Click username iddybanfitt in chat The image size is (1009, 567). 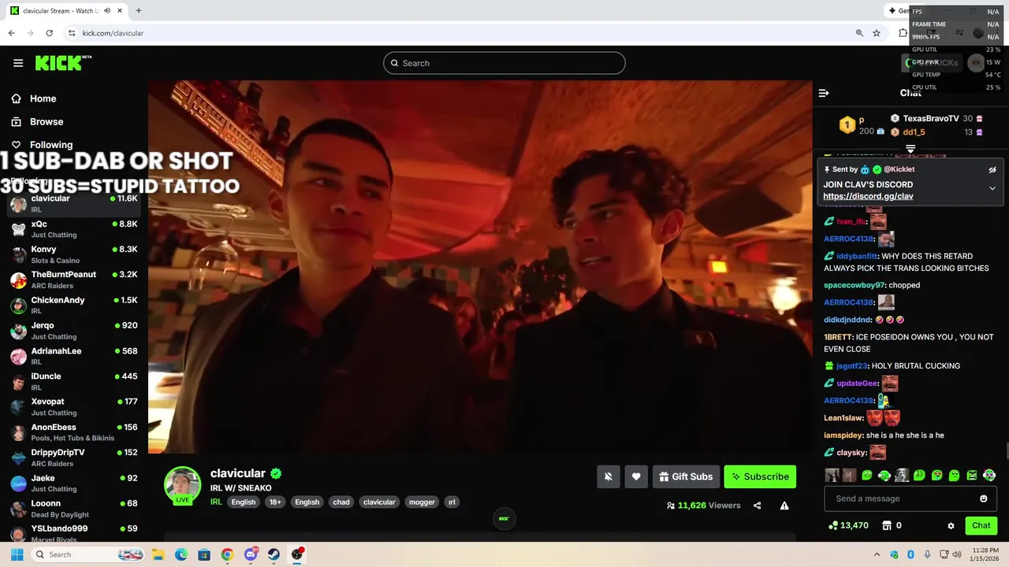(x=856, y=256)
